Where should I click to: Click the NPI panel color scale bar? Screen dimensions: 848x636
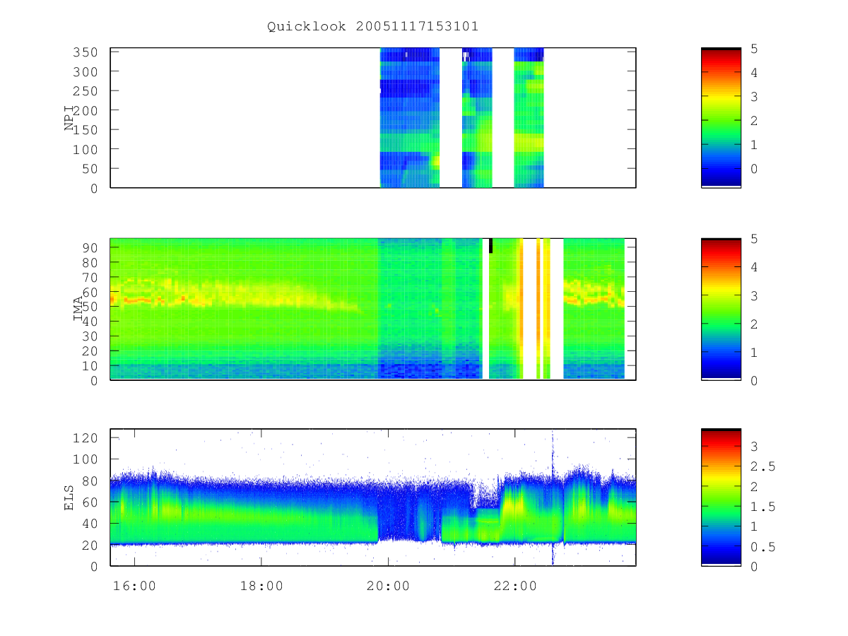(721, 118)
